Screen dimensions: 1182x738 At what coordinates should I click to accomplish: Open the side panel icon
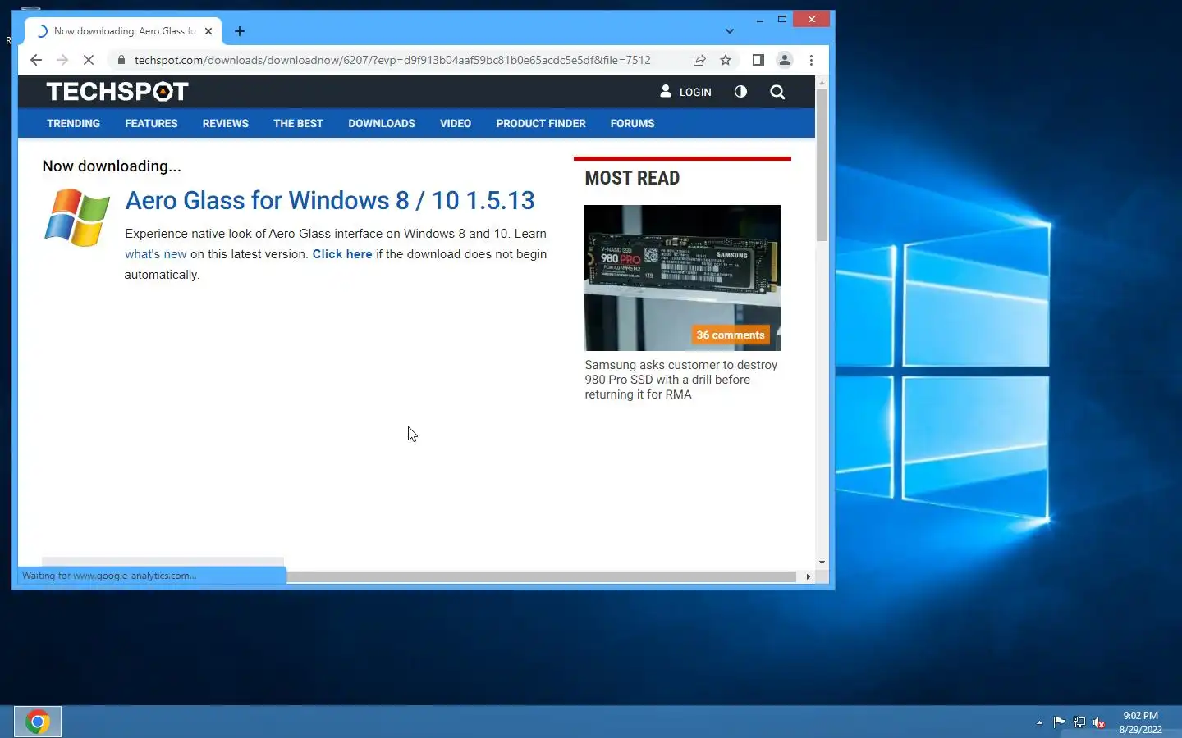coord(758,60)
